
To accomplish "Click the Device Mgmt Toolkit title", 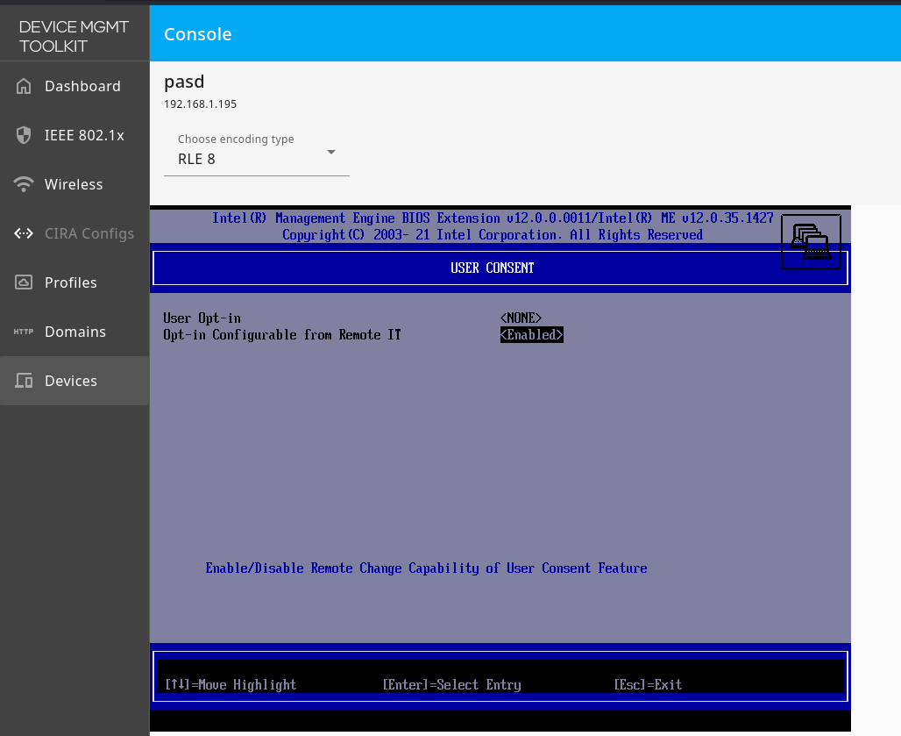I will point(74,36).
